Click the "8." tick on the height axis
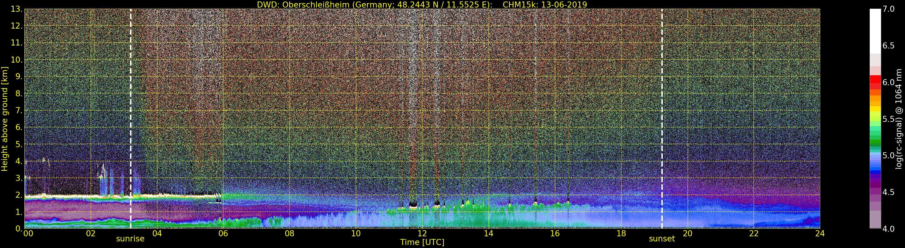This screenshot has height=248, width=905. coord(19,94)
